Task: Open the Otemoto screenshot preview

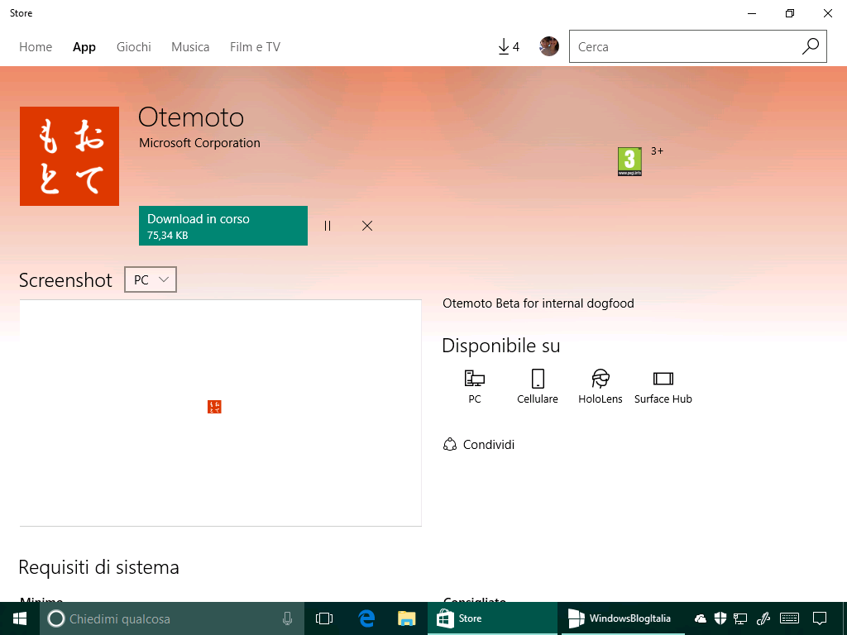Action: (x=220, y=413)
